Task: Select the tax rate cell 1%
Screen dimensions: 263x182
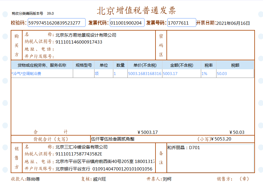Action: click(x=209, y=74)
